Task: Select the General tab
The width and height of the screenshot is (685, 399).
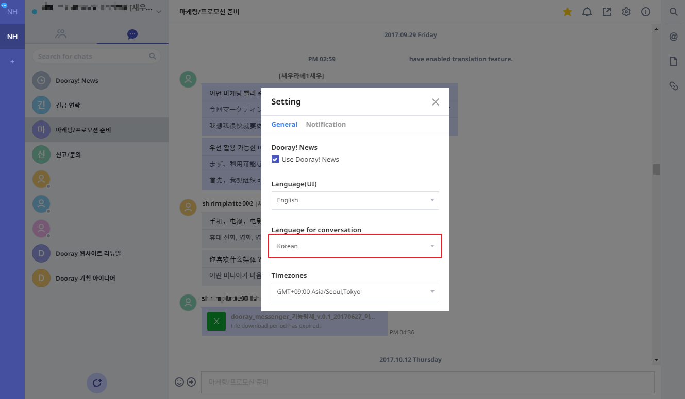Action: click(x=285, y=124)
